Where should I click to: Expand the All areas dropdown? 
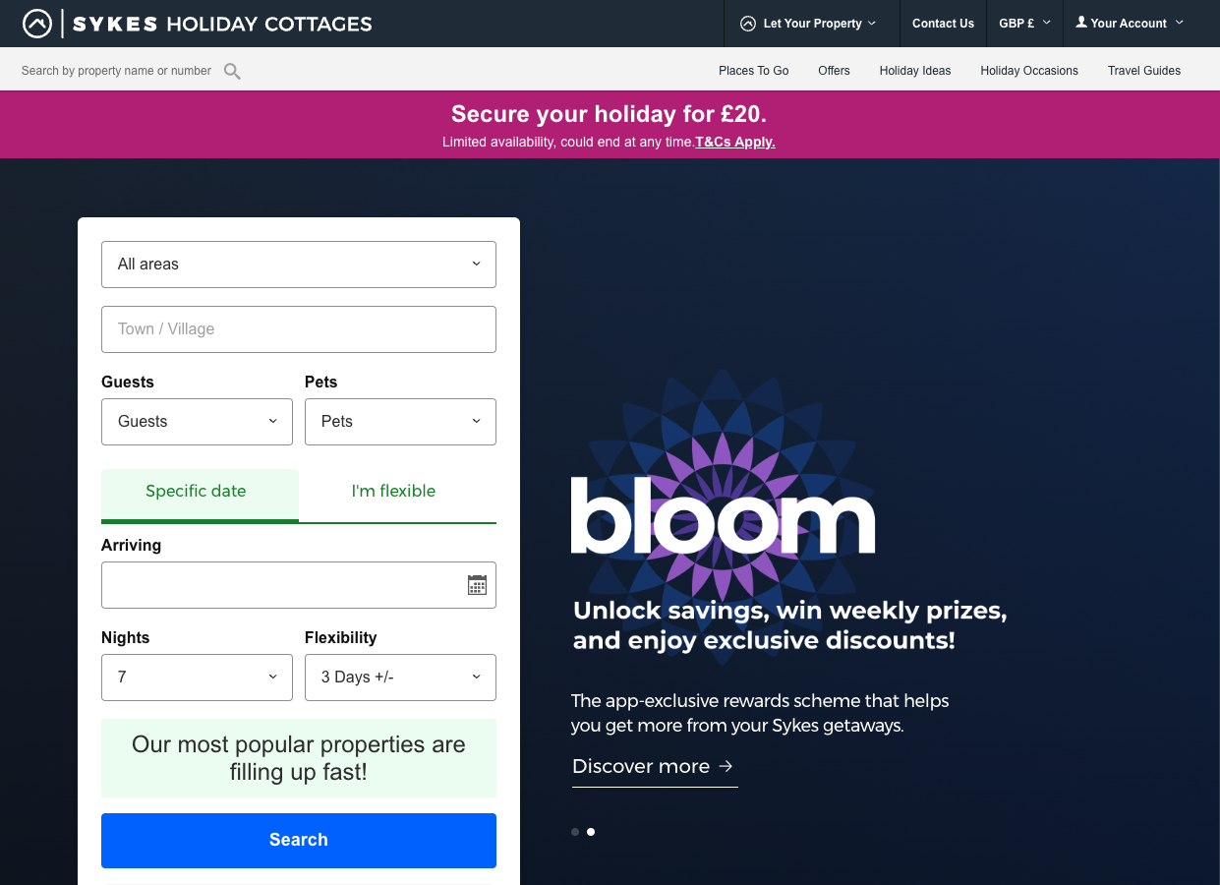pyautogui.click(x=299, y=265)
